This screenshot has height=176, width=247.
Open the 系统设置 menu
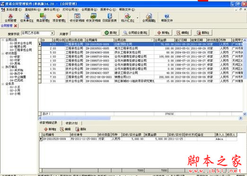coord(14,9)
